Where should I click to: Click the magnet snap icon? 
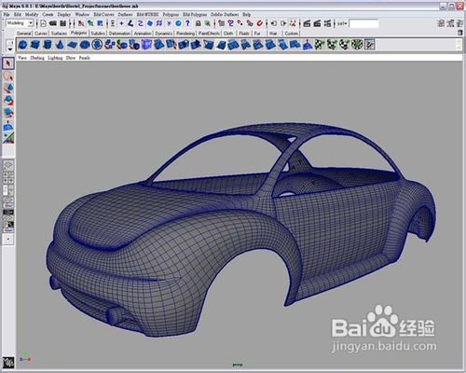(260, 23)
